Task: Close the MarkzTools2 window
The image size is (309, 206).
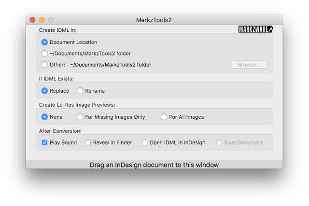Action: coord(32,20)
